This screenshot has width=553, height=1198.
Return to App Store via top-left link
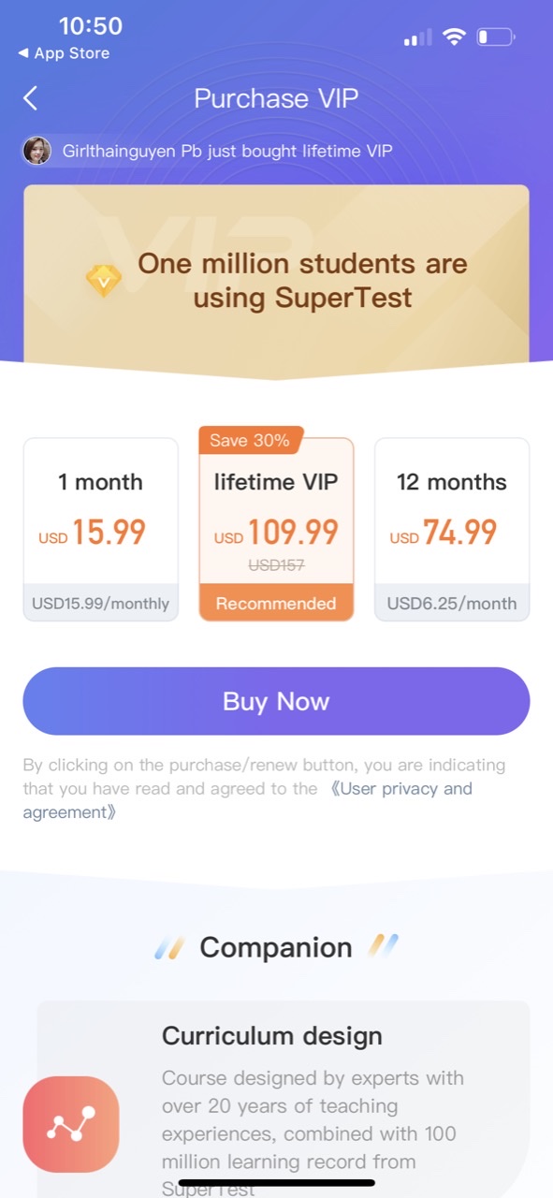(64, 53)
